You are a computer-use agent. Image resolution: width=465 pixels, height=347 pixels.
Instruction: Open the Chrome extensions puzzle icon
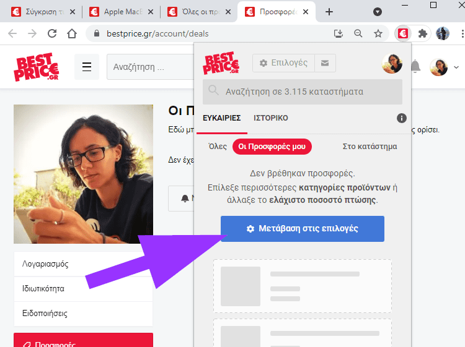point(422,33)
